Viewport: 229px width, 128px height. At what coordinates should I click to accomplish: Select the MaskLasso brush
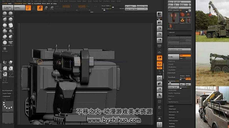(10, 68)
